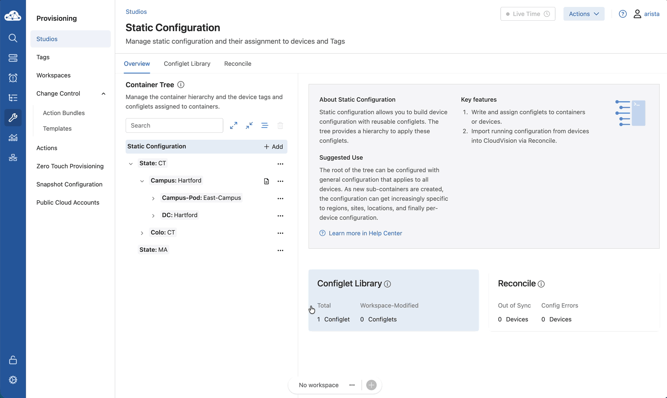Collapse the Campus: Hartford container
The height and width of the screenshot is (398, 667).
click(x=142, y=181)
